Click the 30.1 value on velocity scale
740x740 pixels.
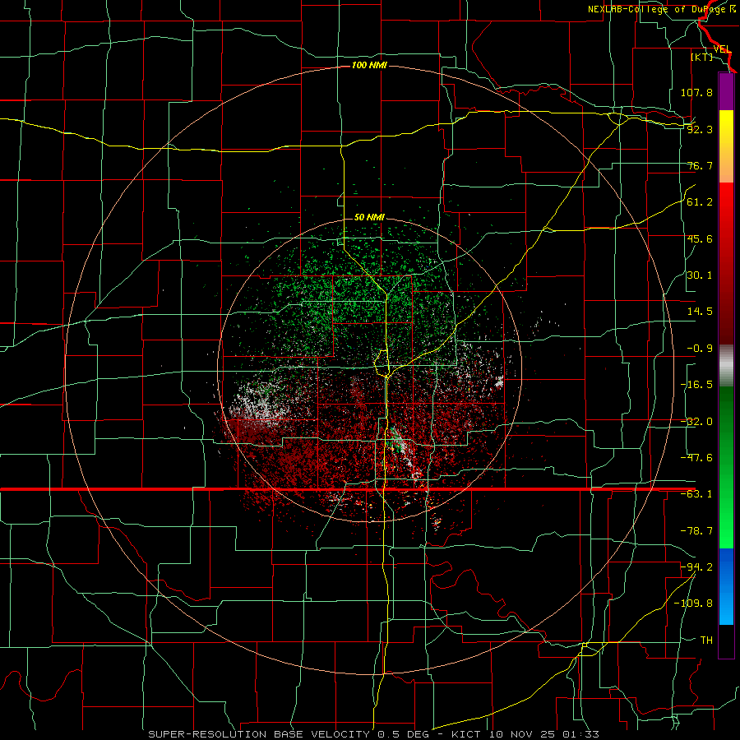(x=700, y=275)
